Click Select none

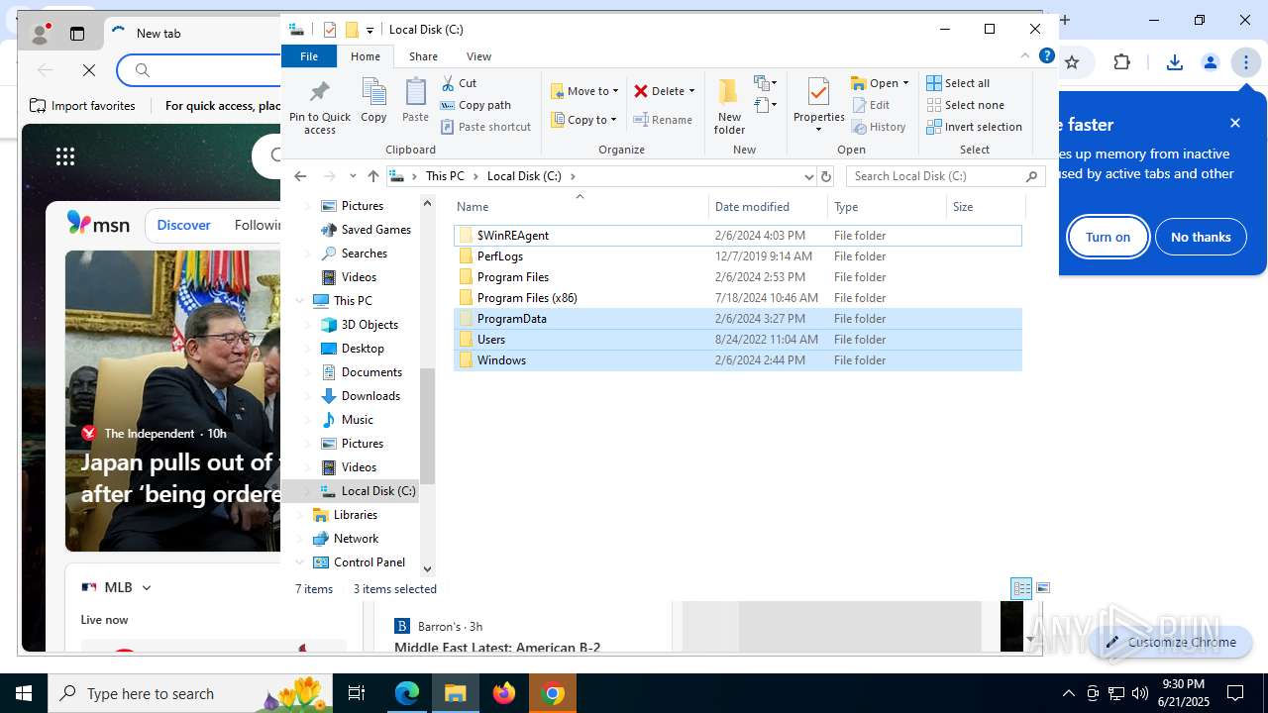coord(965,105)
